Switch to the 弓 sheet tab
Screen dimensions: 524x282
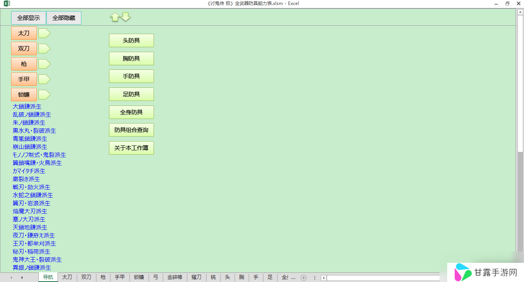(x=155, y=277)
